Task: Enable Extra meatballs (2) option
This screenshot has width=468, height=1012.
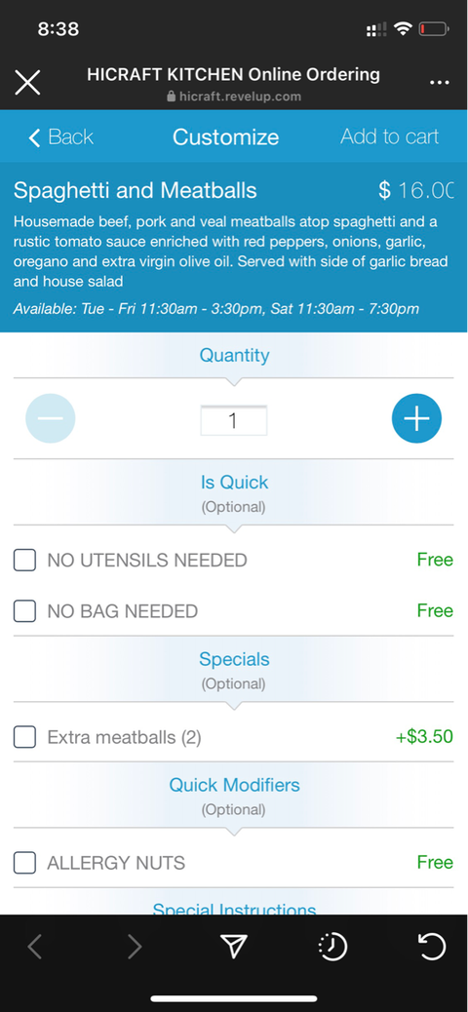Action: [x=24, y=736]
